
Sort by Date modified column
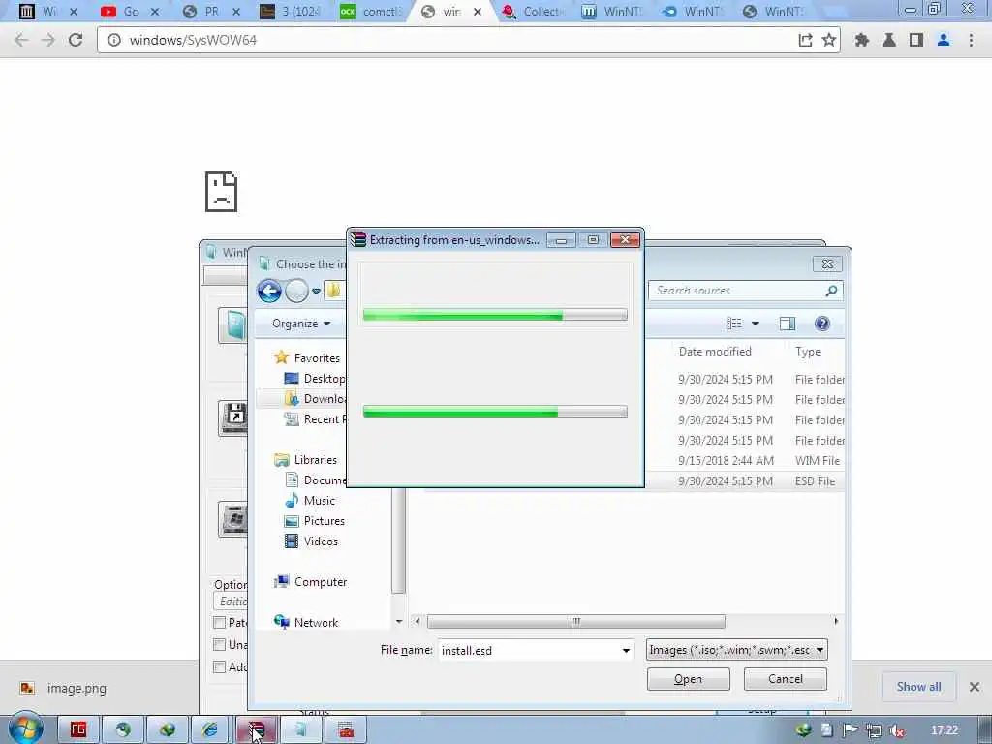(715, 351)
